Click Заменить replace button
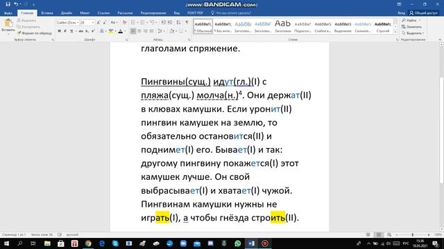Image resolution: width=444 pixels, height=249 pixels. point(411,27)
